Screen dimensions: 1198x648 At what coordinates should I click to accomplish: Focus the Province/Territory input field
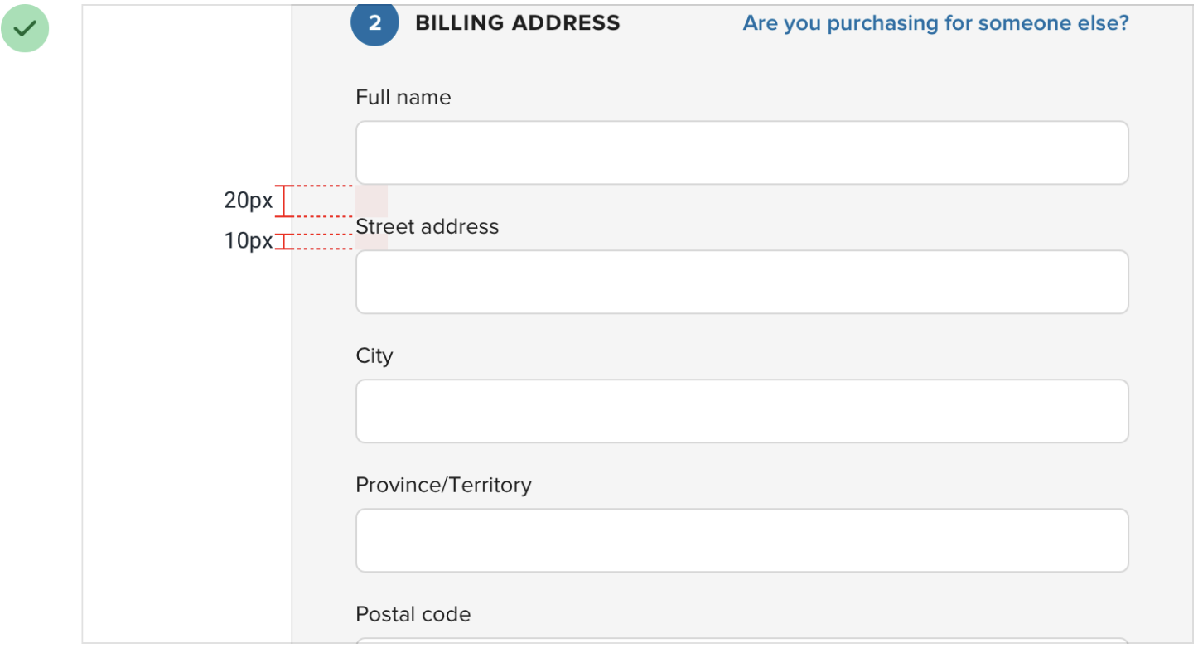(x=742, y=541)
